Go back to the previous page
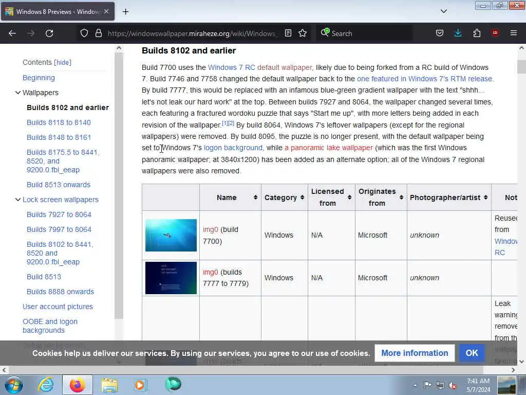 click(12, 33)
